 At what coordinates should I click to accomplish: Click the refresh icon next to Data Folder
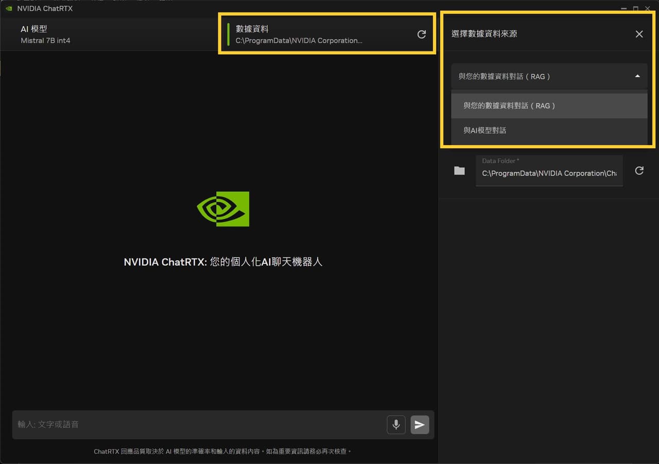(x=639, y=170)
